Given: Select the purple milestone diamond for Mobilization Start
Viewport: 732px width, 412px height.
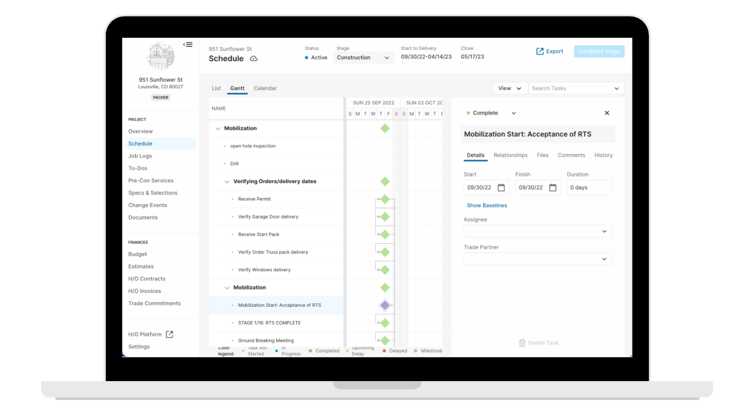Looking at the screenshot, I should tap(385, 305).
